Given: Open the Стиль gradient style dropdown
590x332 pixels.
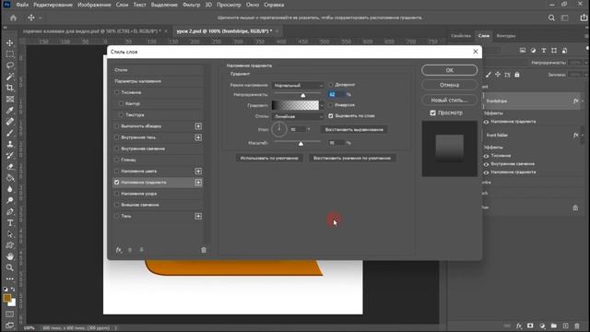Looking at the screenshot, I should point(298,117).
